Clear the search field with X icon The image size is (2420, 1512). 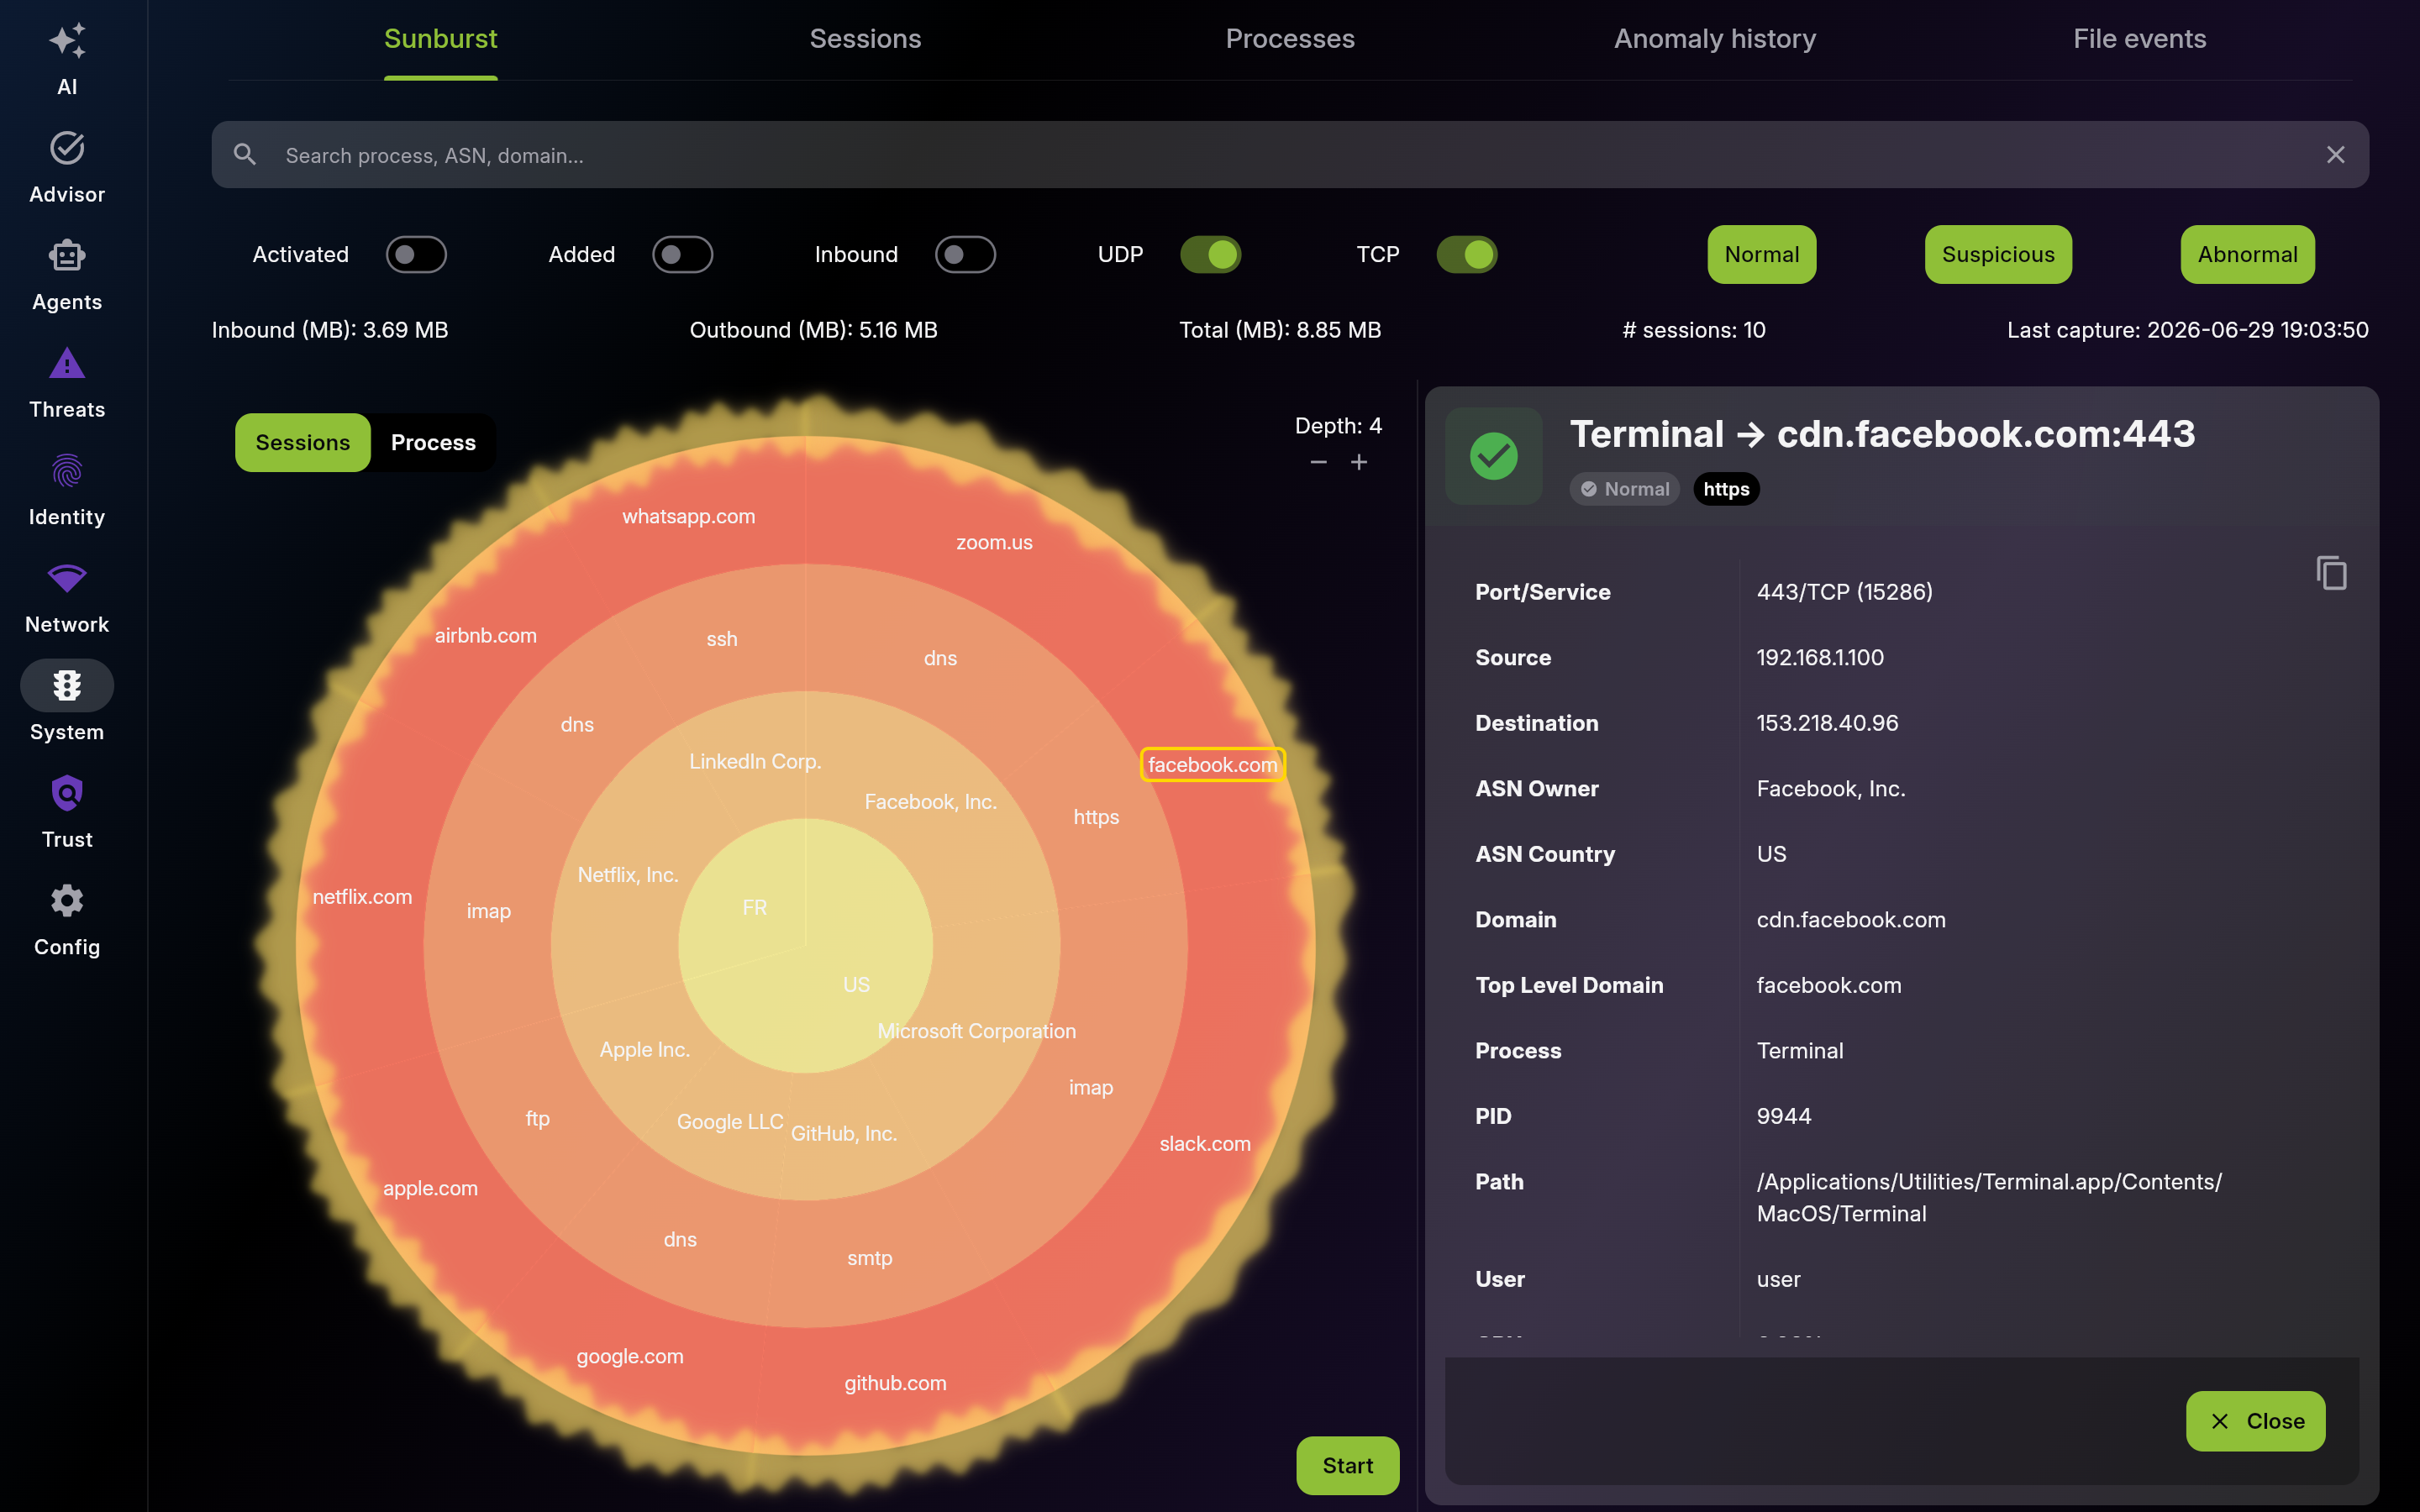pyautogui.click(x=2335, y=155)
